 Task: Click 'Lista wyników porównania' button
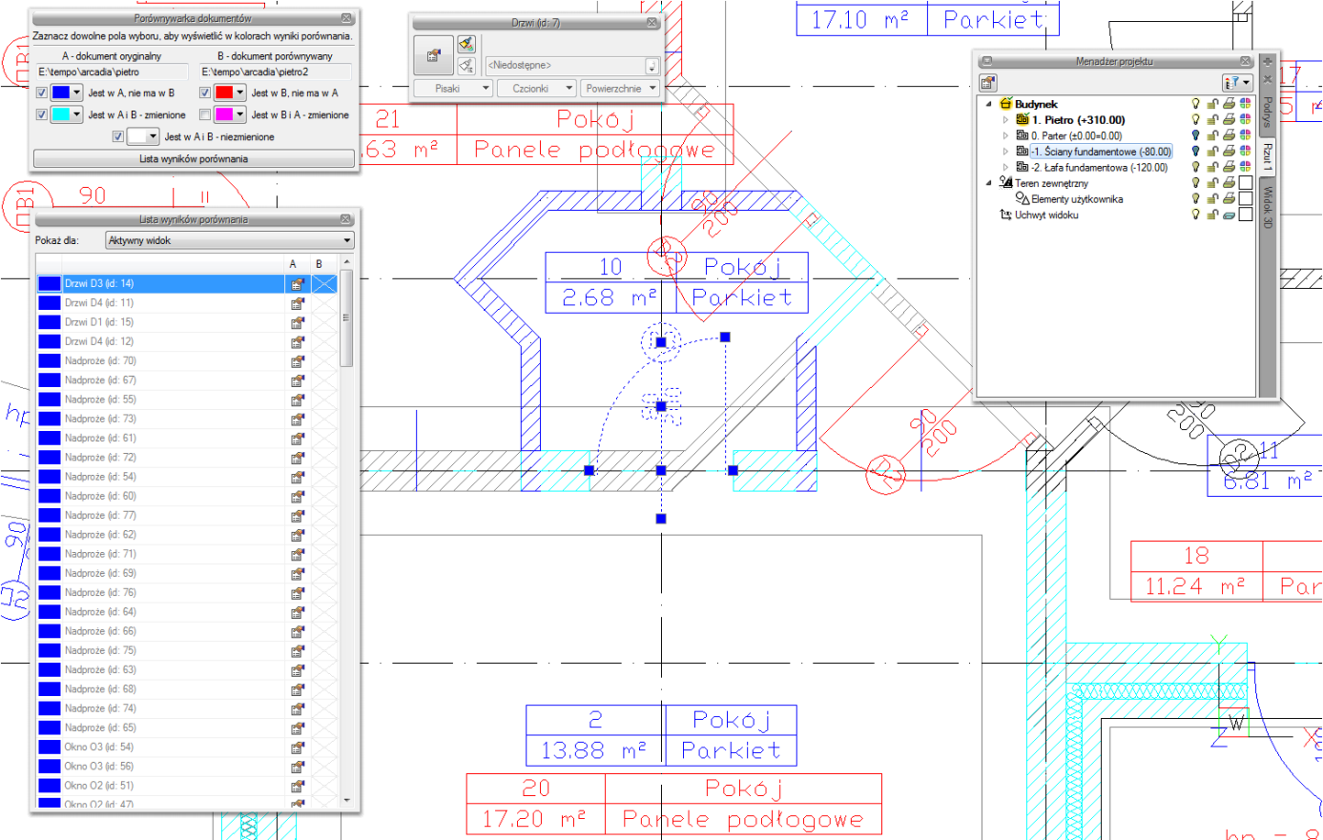(x=194, y=159)
